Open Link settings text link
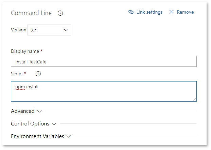 [150, 12]
